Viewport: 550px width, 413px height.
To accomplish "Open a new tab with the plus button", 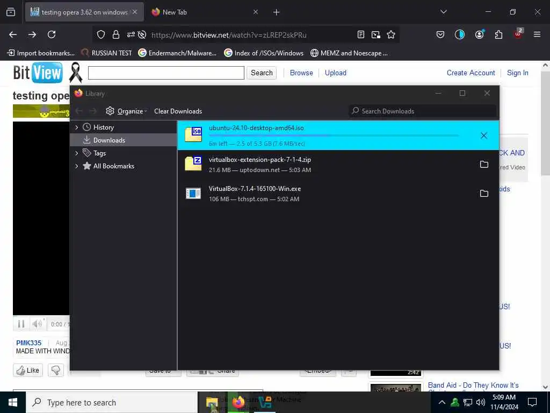I will 277,12.
